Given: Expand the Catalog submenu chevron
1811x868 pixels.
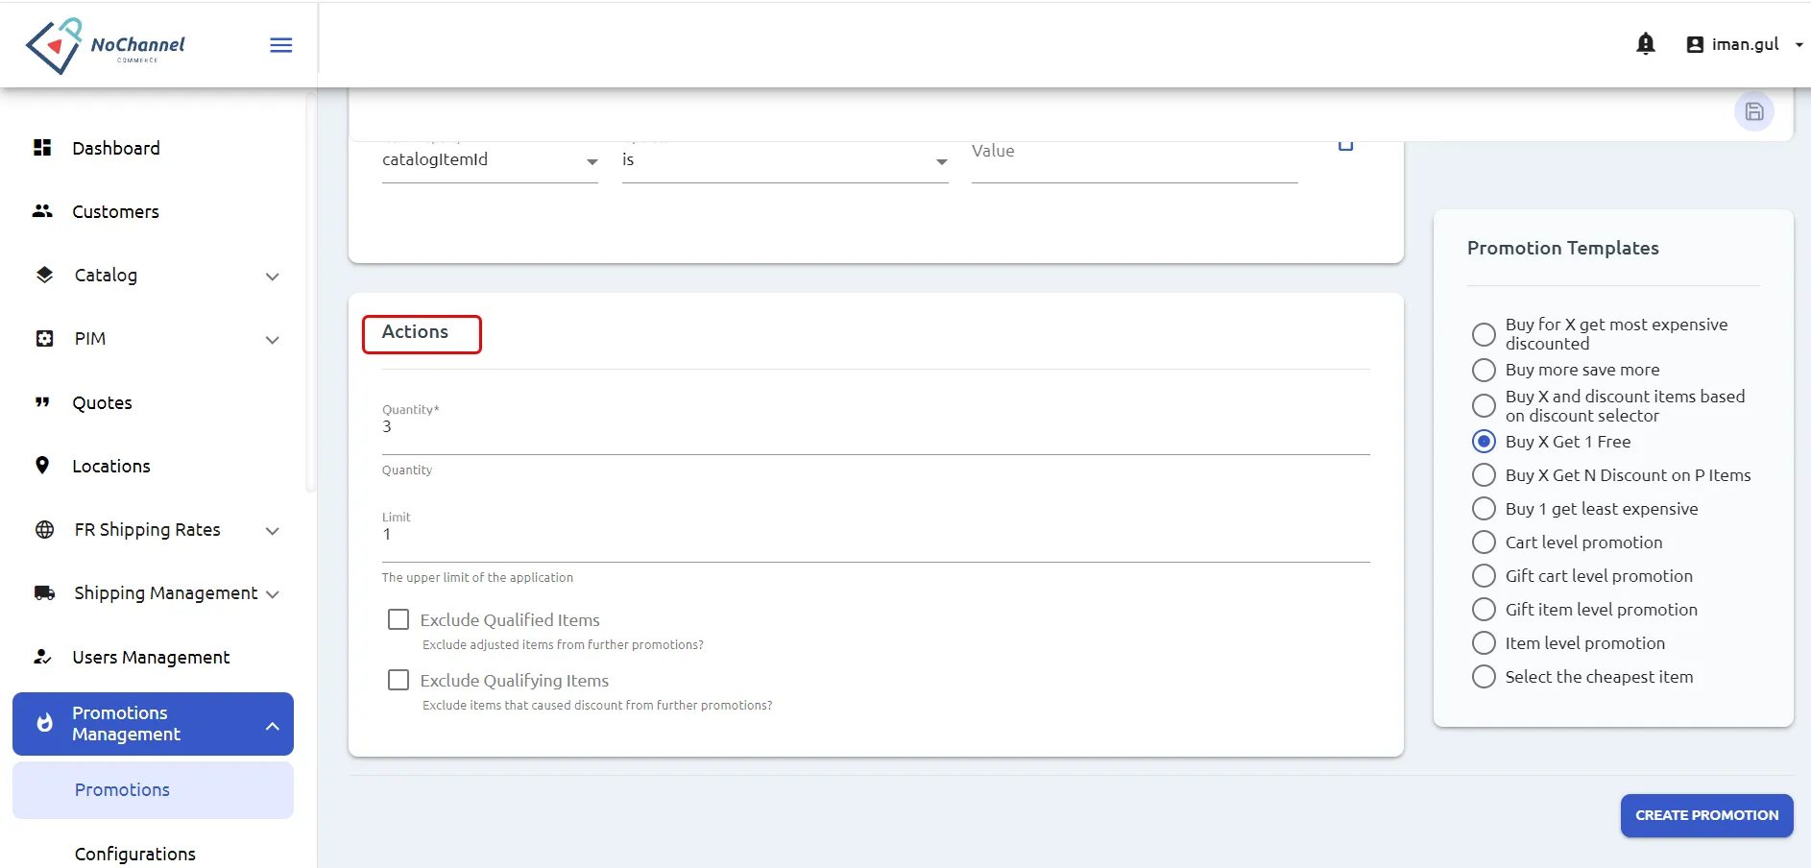Looking at the screenshot, I should click(273, 277).
